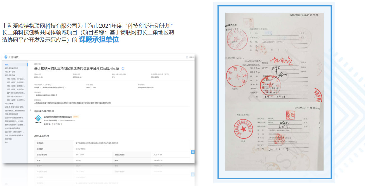Open 项目任务内容 in the sidebar
Viewport: 365px width, 186px height.
point(10,75)
